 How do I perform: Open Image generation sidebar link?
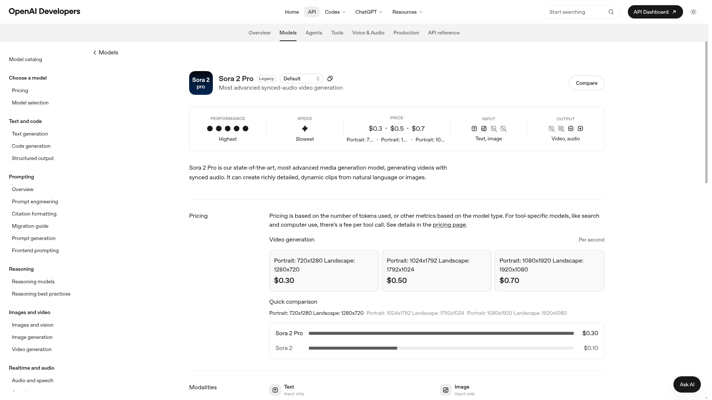click(x=32, y=337)
